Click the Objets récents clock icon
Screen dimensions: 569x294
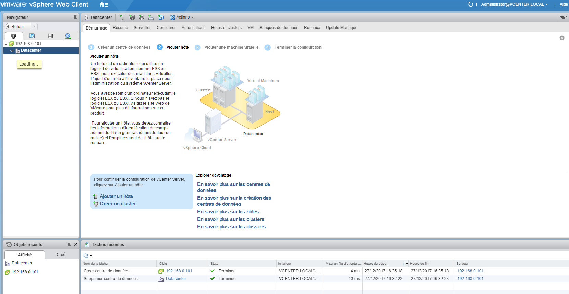click(9, 244)
